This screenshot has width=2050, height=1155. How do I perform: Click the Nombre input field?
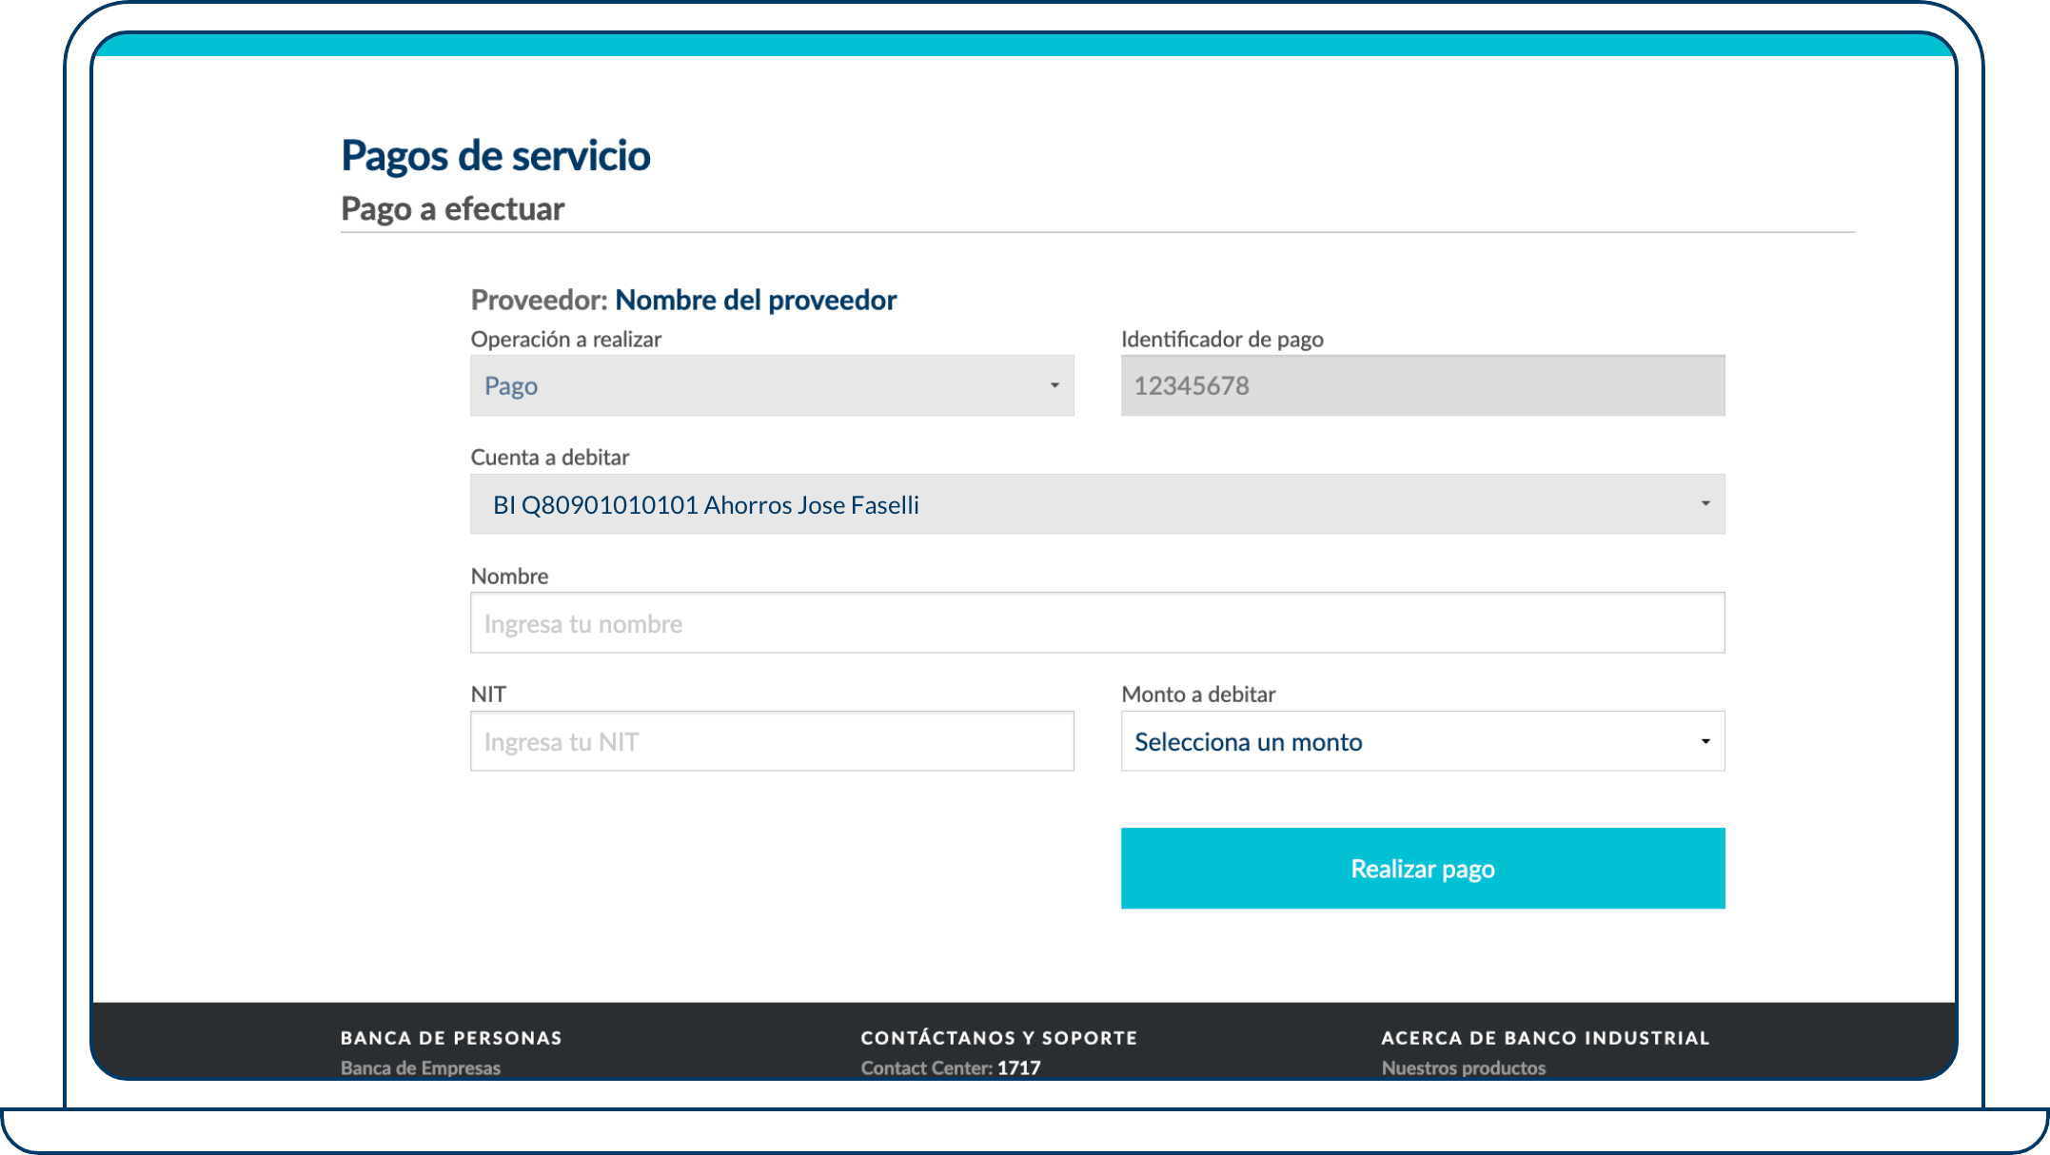(x=1096, y=623)
